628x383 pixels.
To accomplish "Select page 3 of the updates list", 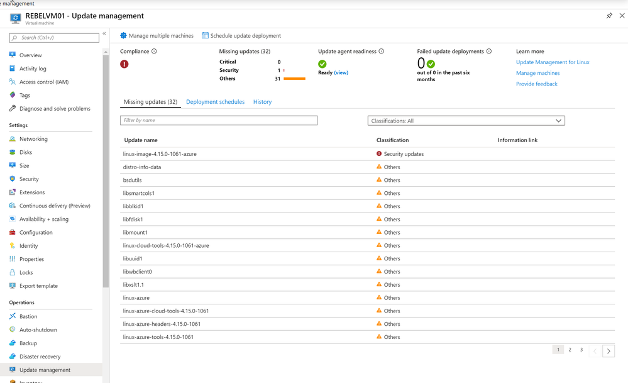I will coord(581,350).
